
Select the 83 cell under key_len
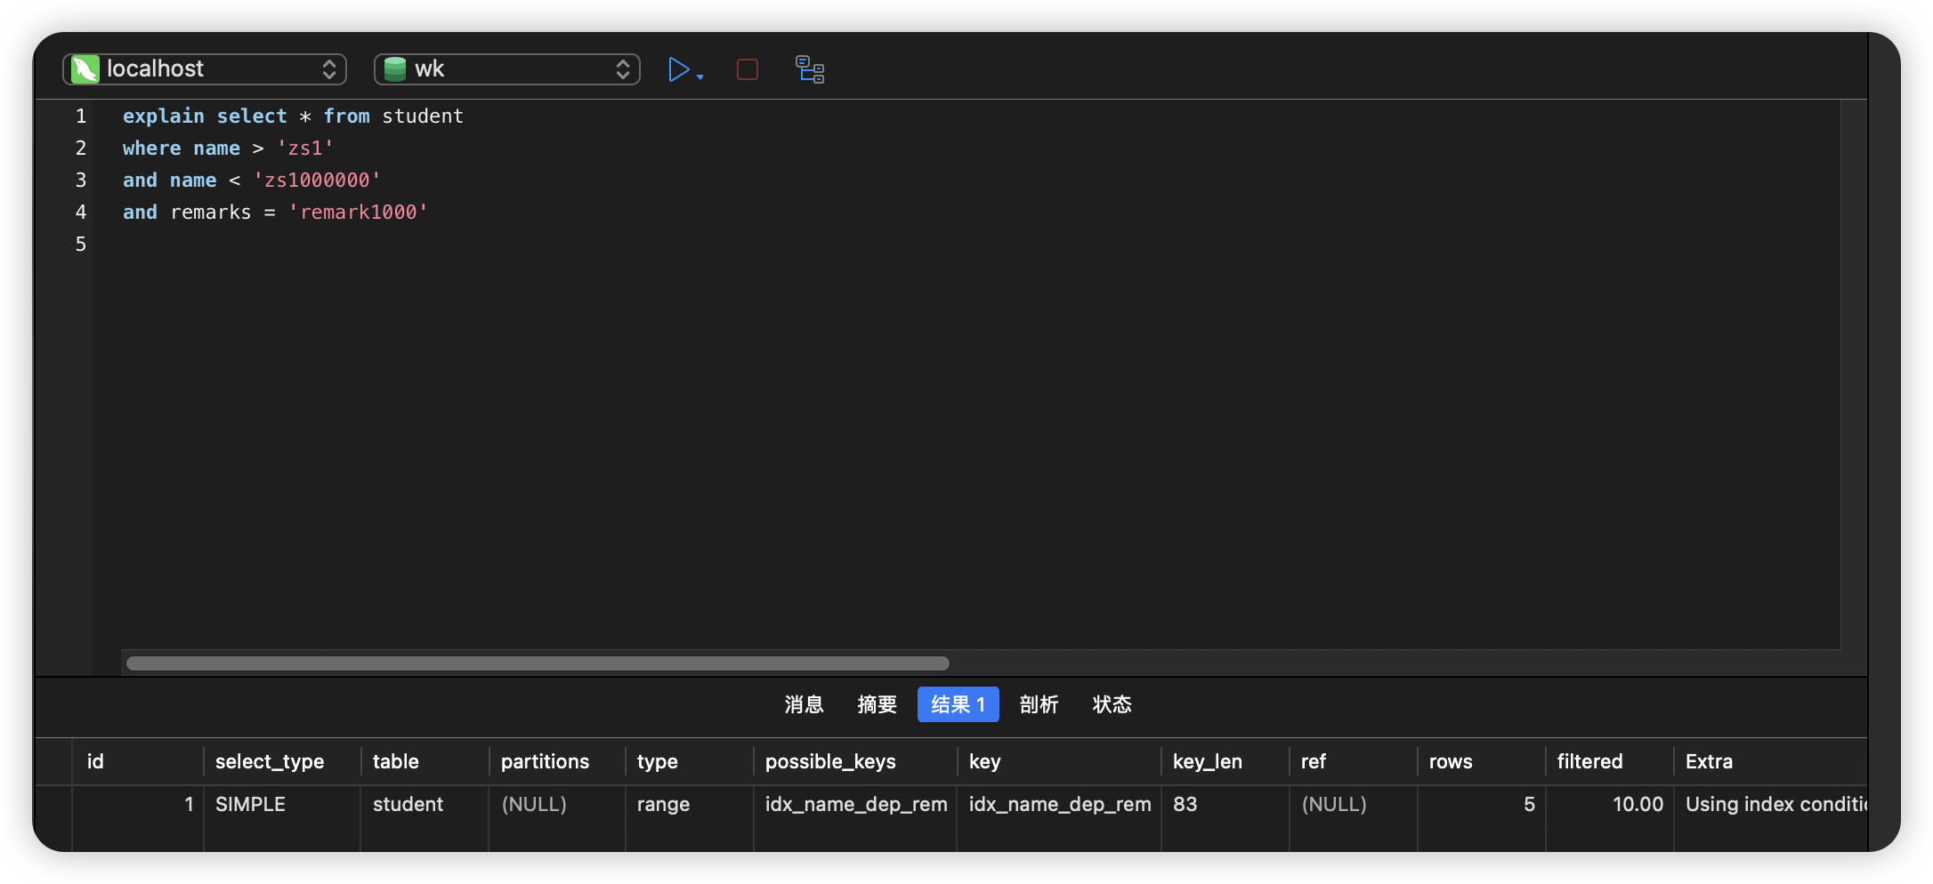1225,804
